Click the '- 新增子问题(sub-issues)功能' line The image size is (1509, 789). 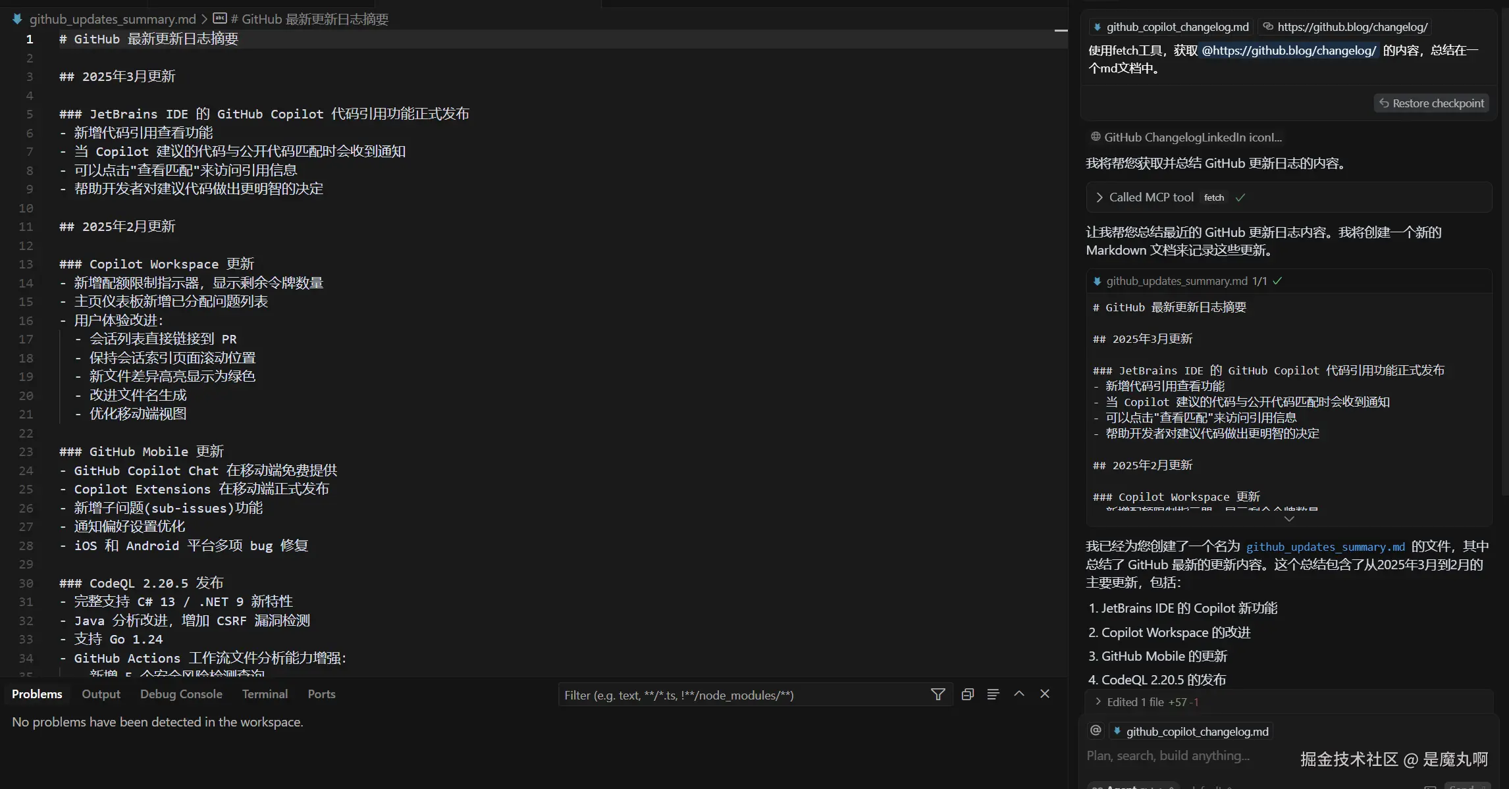(x=161, y=508)
